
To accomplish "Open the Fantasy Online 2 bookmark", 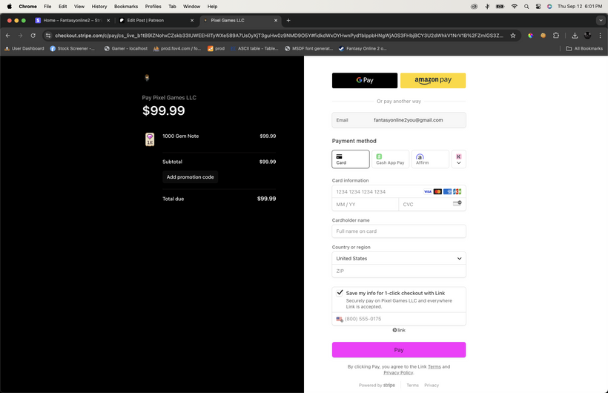I will 362,48.
